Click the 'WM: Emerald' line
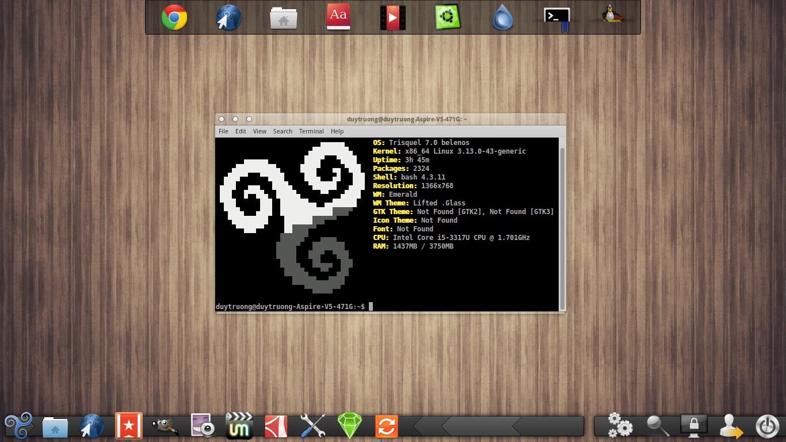 tap(395, 194)
